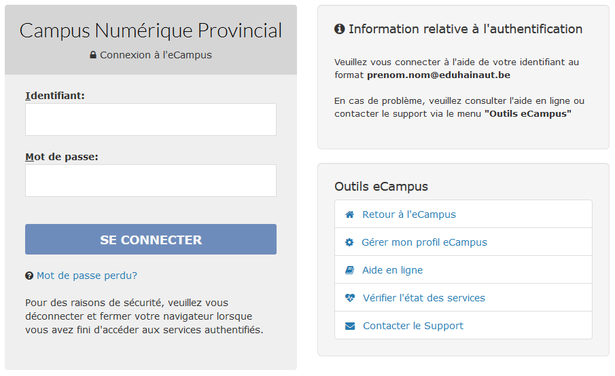Click the gear icon for Gérer mon profil
Viewport: 615px width, 376px height.
pos(349,242)
